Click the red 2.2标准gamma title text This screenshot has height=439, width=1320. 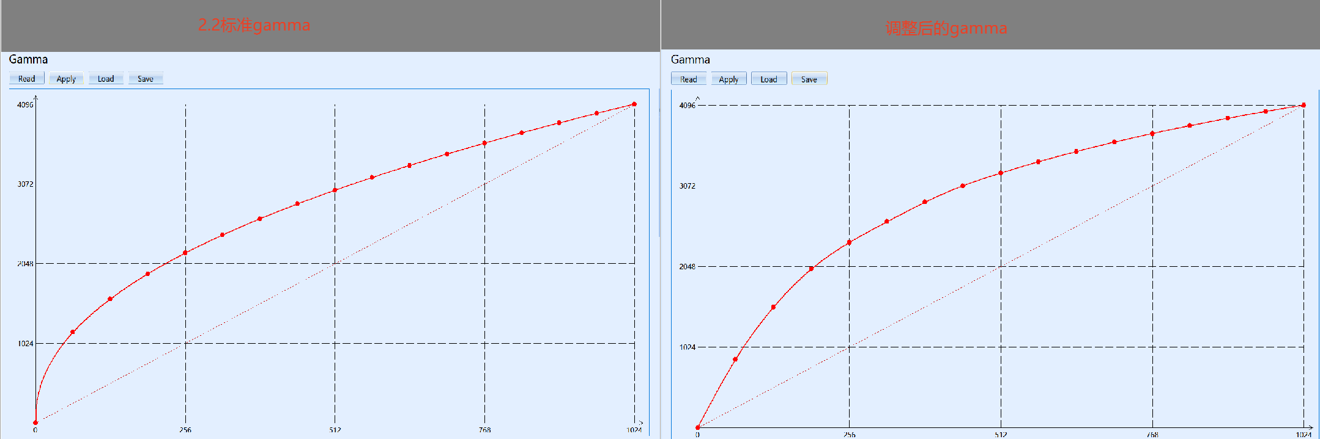click(254, 25)
